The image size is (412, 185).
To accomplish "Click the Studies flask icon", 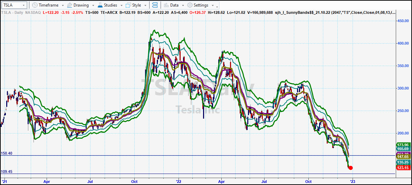I will (x=100, y=5).
